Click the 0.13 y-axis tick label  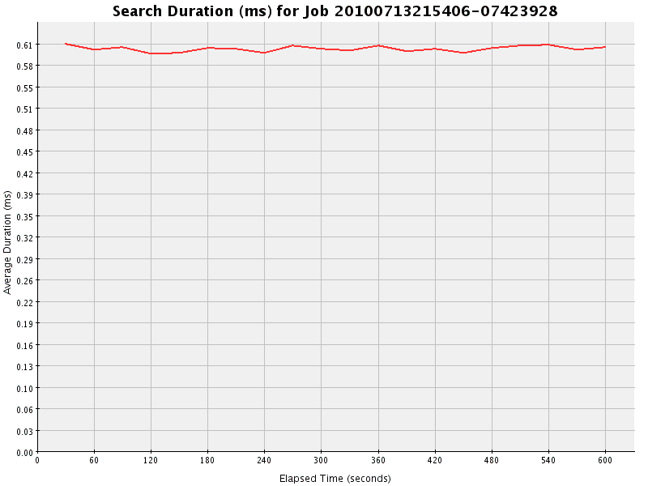pyautogui.click(x=24, y=367)
